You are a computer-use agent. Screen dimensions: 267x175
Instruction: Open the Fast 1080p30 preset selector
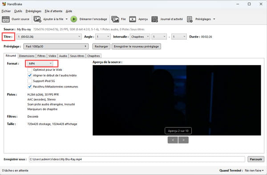[x=56, y=46]
